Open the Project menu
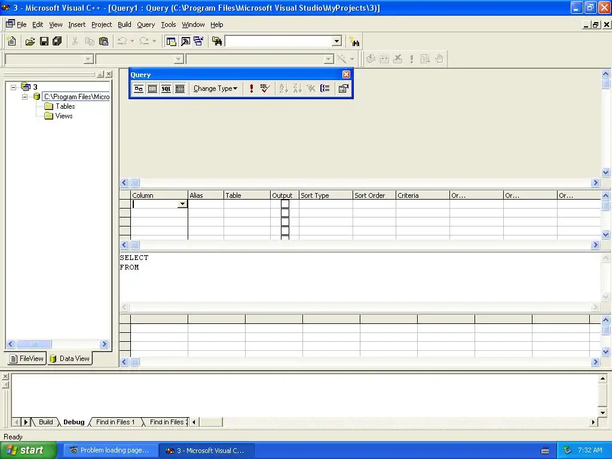Viewport: 612px width, 459px height. (x=102, y=25)
